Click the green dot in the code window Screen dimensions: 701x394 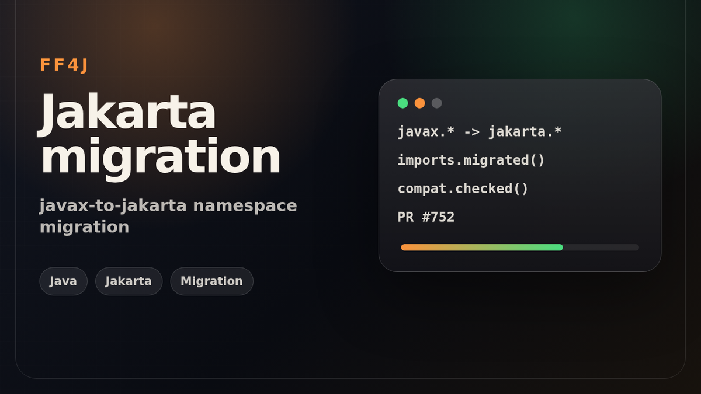pos(402,103)
